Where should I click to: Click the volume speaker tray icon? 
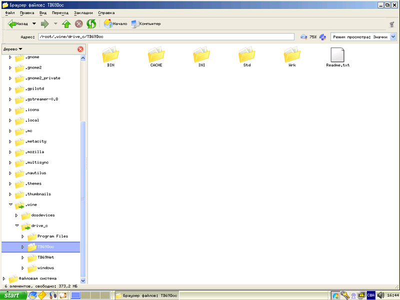(380, 295)
